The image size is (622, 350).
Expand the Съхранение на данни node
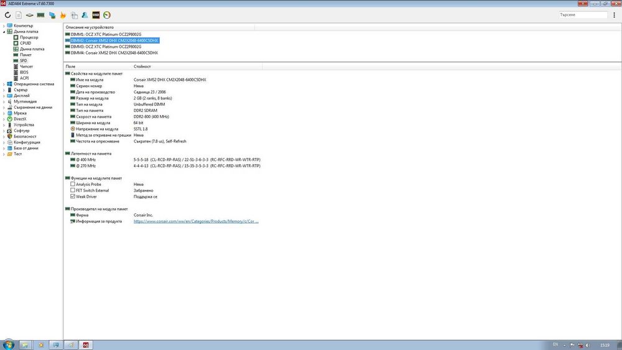pyautogui.click(x=4, y=108)
